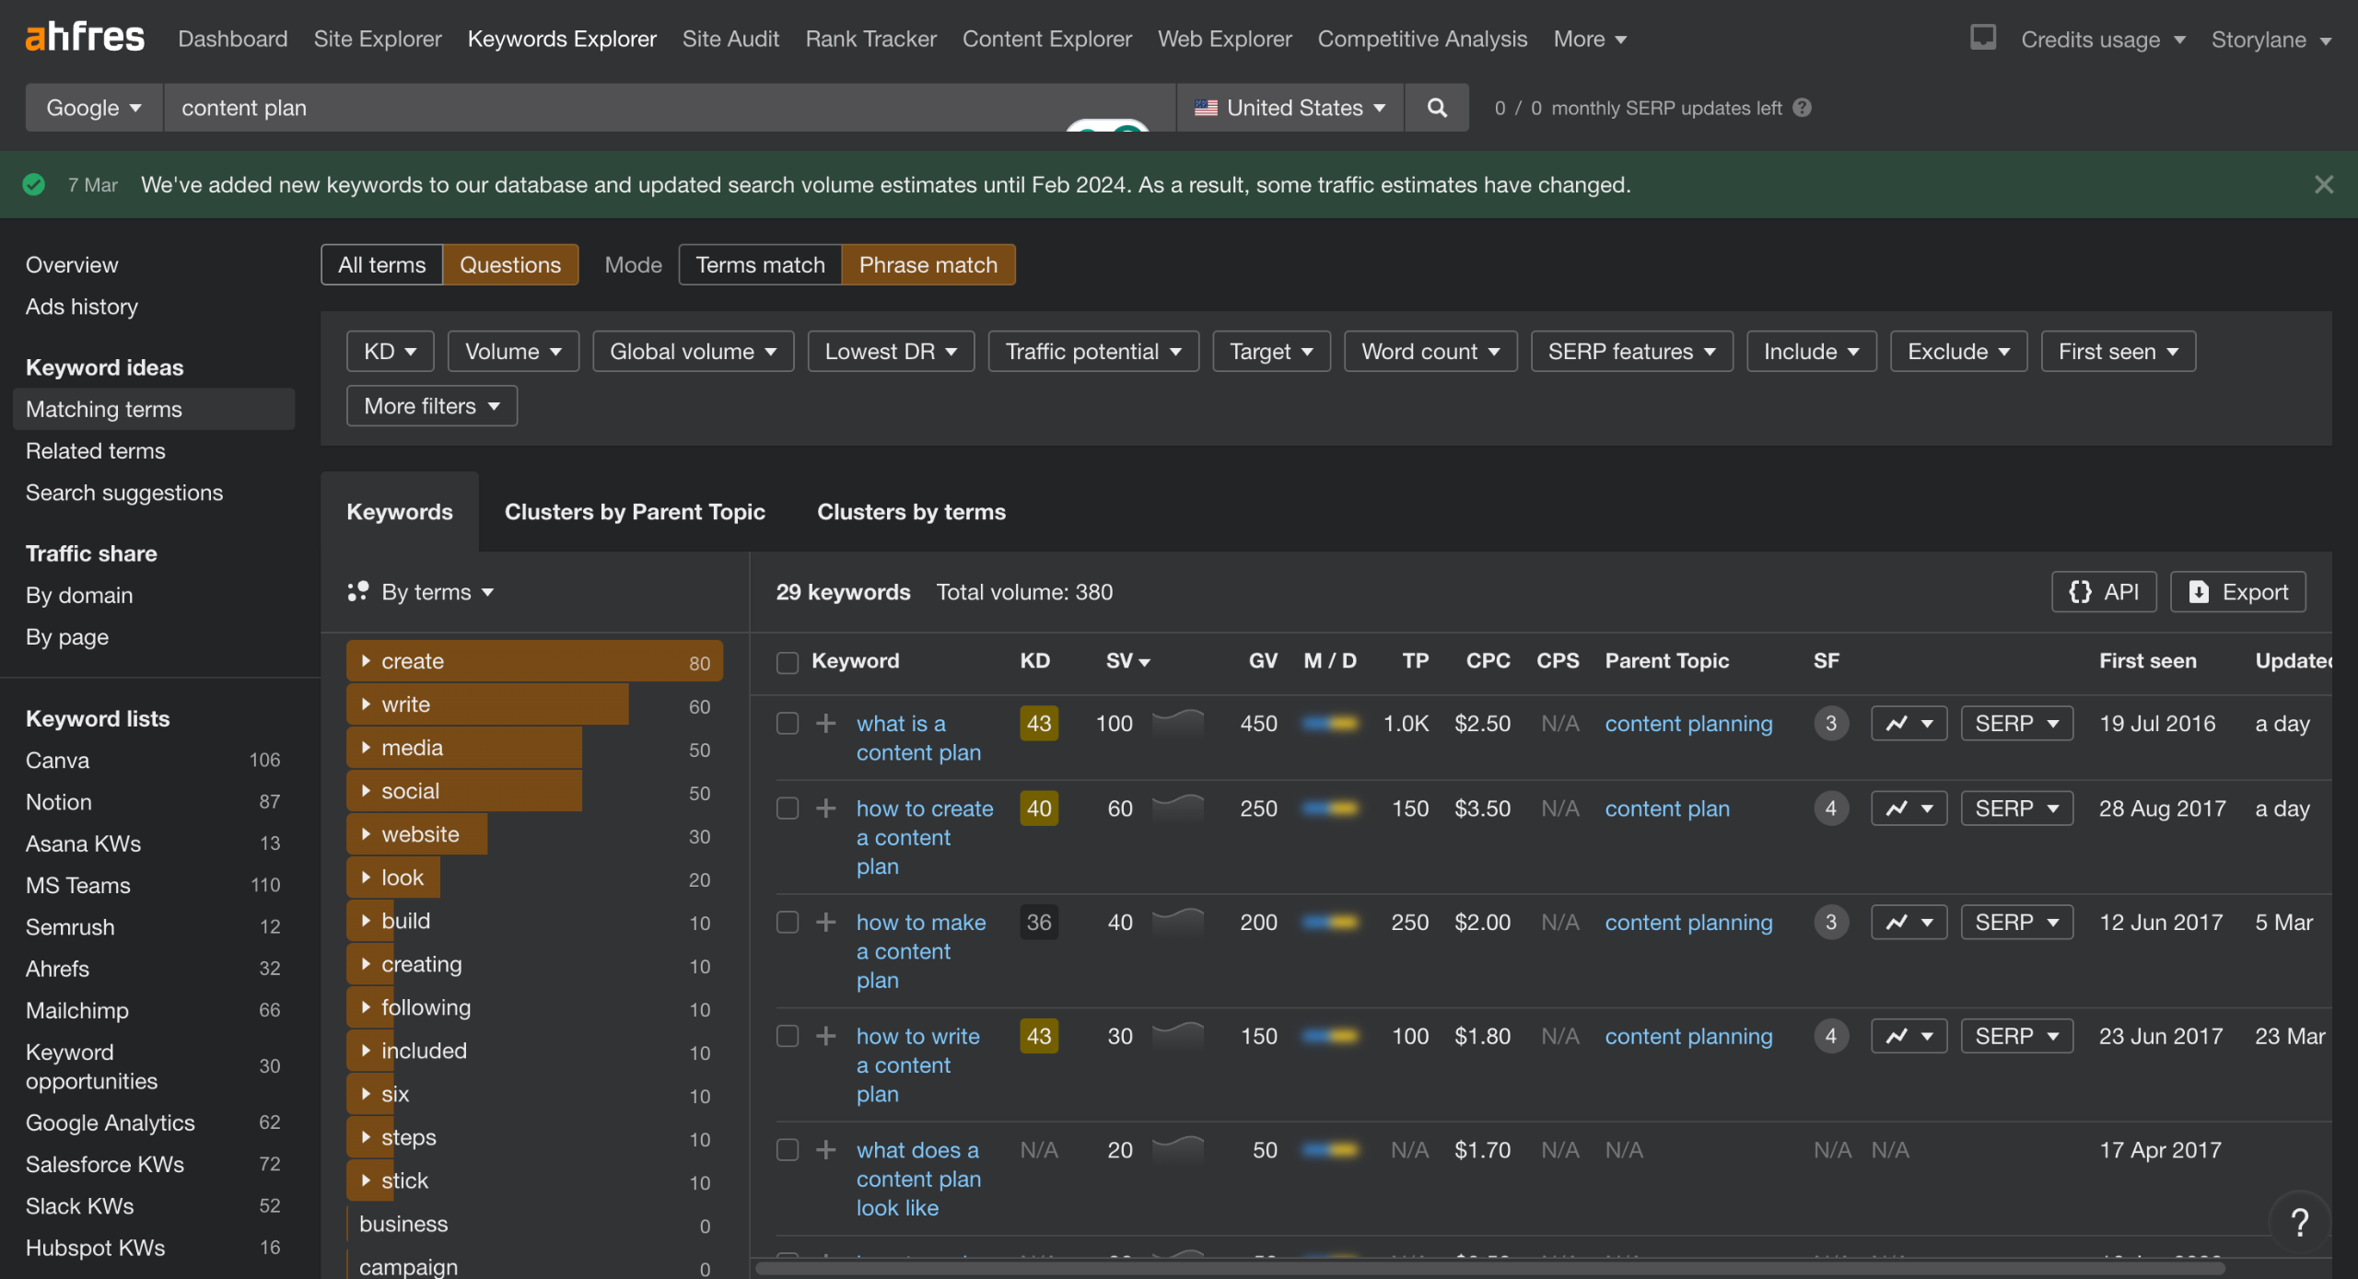2358x1279 pixels.
Task: Click plus icon for 'how to write a content plan'
Action: click(826, 1036)
